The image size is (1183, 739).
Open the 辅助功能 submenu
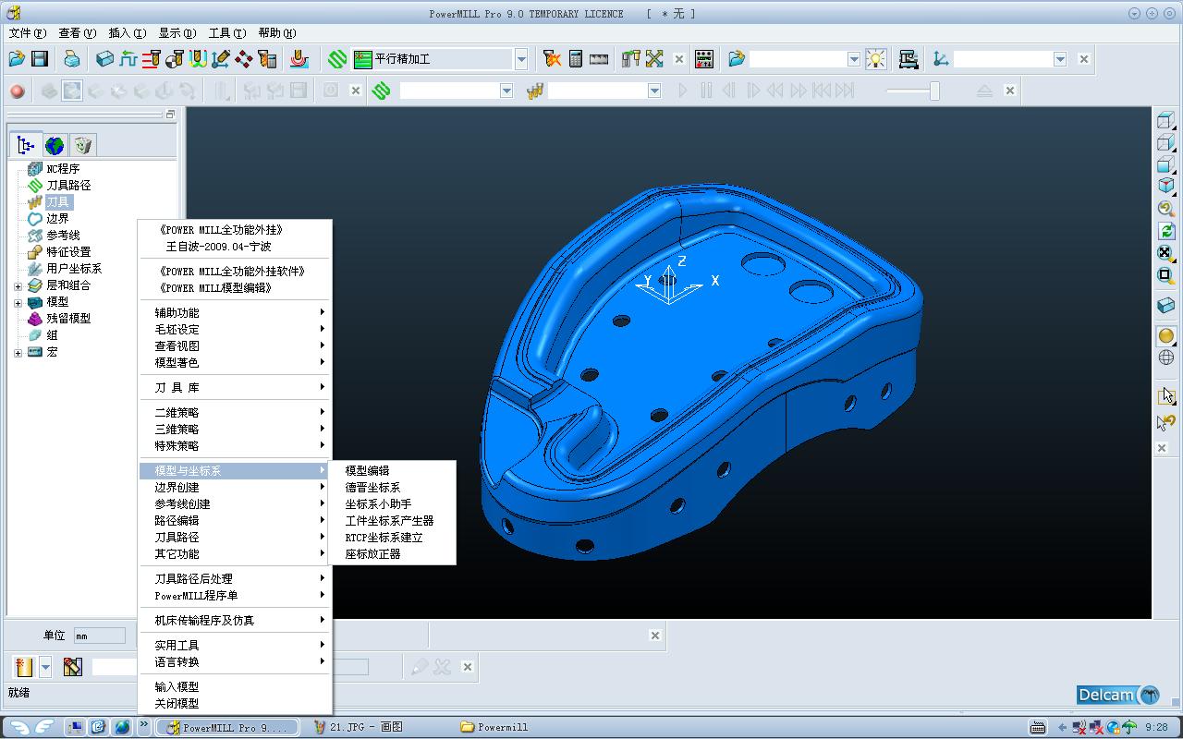click(x=235, y=313)
